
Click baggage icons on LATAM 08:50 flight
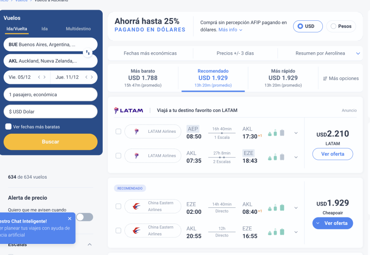[276, 132]
